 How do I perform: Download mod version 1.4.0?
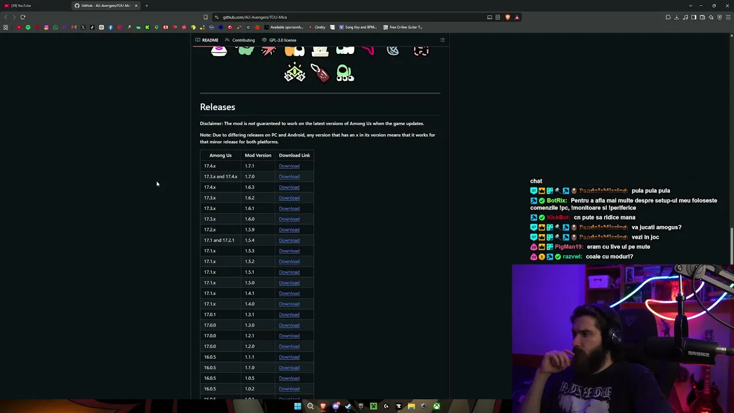(x=289, y=304)
